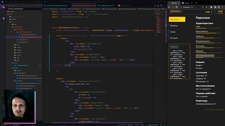Click CharCharacteristics.tsx in the breadcrumbs
Screen dimensions: 225x126
click(x=92, y=9)
